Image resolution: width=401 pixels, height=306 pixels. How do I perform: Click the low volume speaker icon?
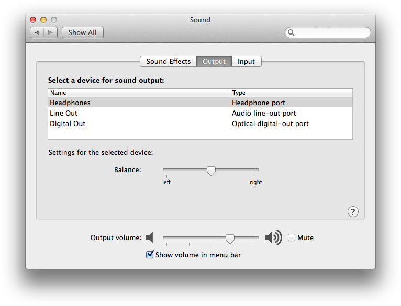tap(150, 237)
